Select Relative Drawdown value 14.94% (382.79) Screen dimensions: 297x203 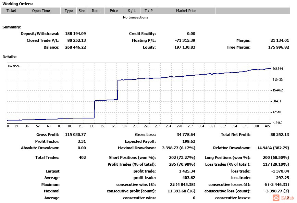(x=273, y=148)
